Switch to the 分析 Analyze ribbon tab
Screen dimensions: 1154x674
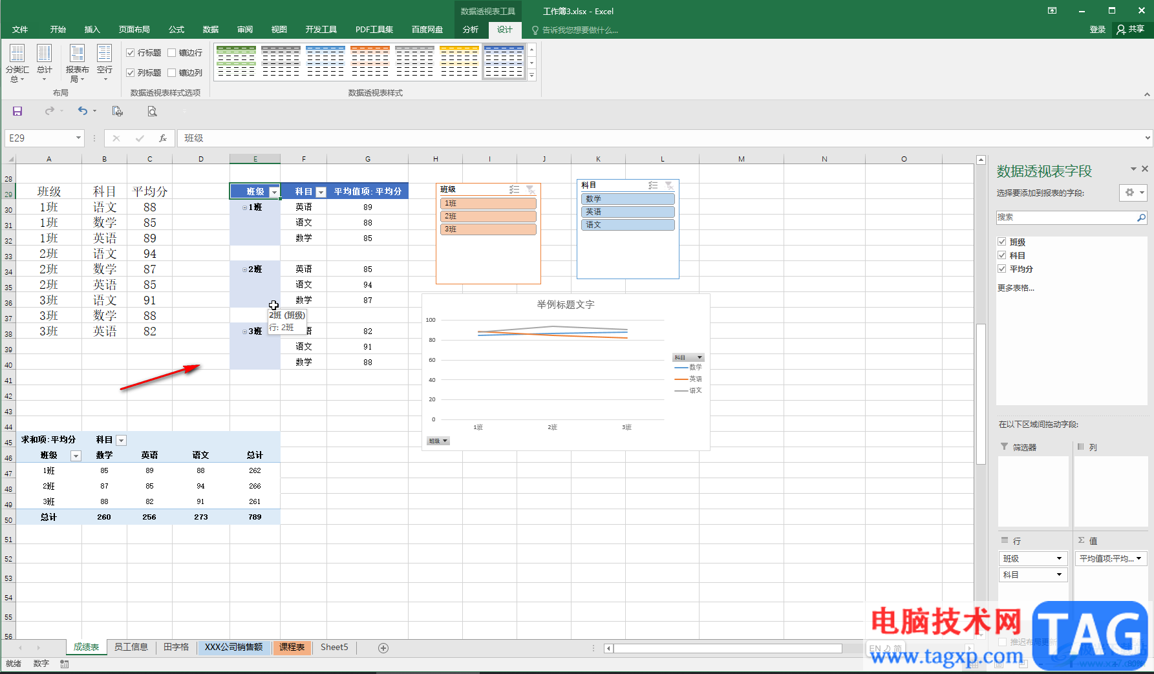point(471,29)
